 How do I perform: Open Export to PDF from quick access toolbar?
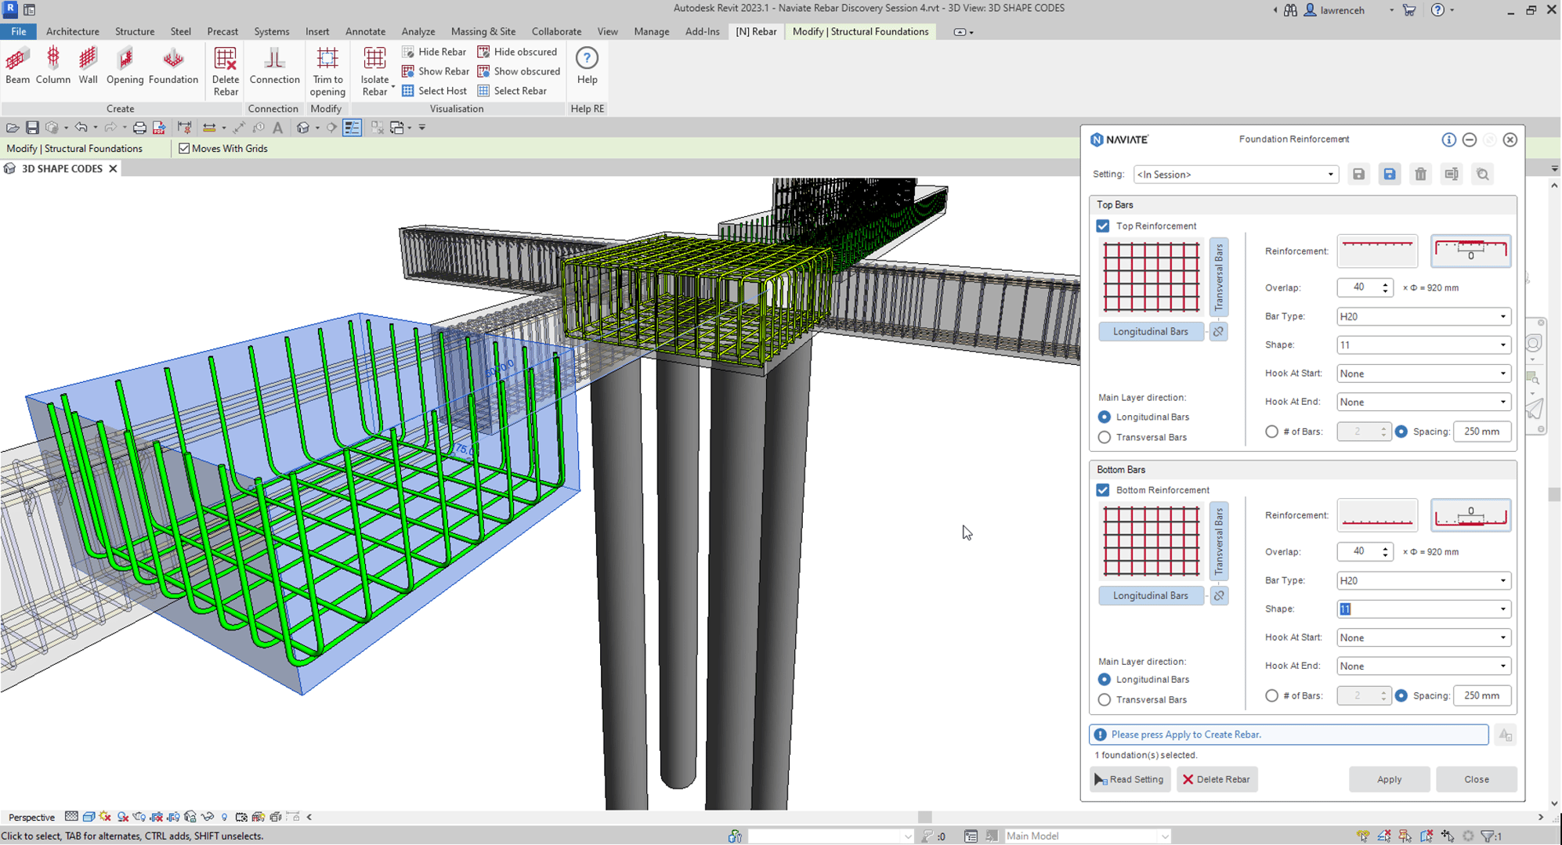159,127
